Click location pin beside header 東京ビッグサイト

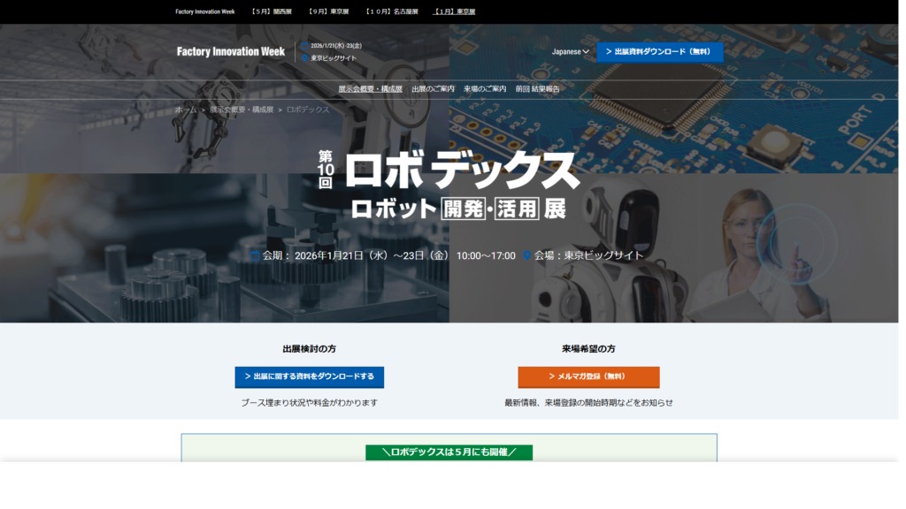[x=304, y=57]
